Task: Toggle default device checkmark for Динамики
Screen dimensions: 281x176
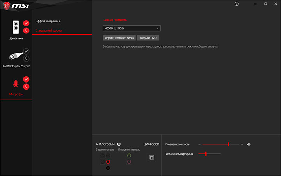Action: pyautogui.click(x=26, y=23)
